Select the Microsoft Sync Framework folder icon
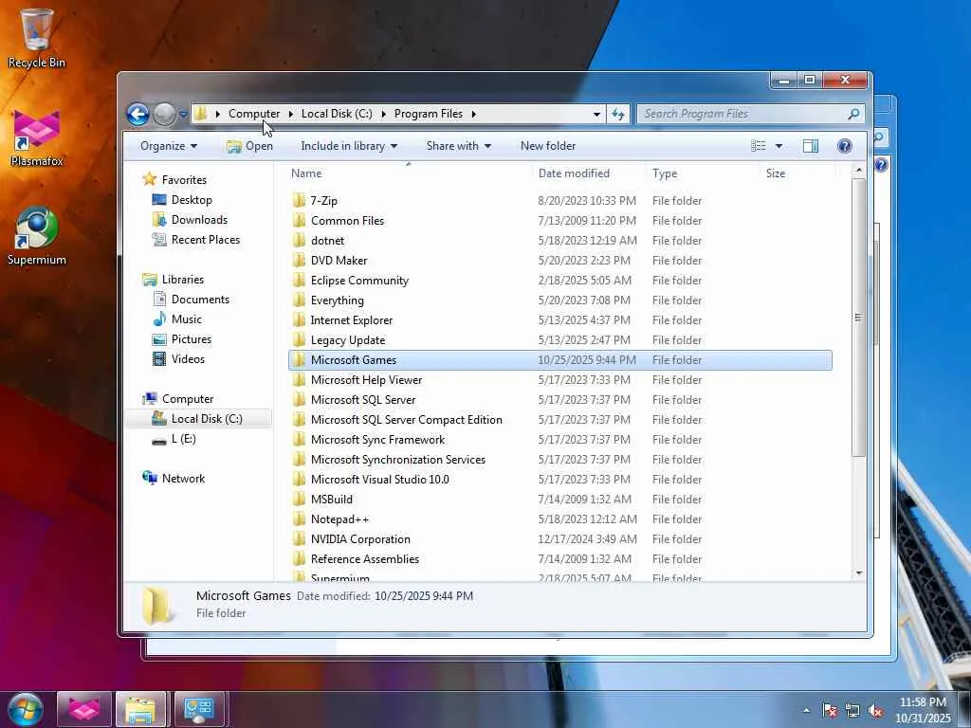The height and width of the screenshot is (728, 971). (x=299, y=440)
